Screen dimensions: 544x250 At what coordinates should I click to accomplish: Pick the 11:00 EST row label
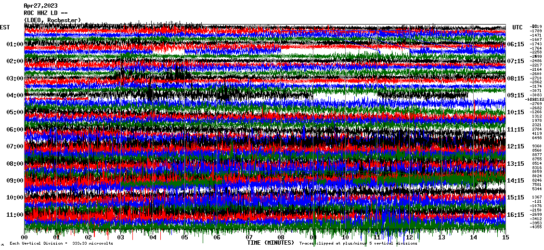(x=15, y=214)
